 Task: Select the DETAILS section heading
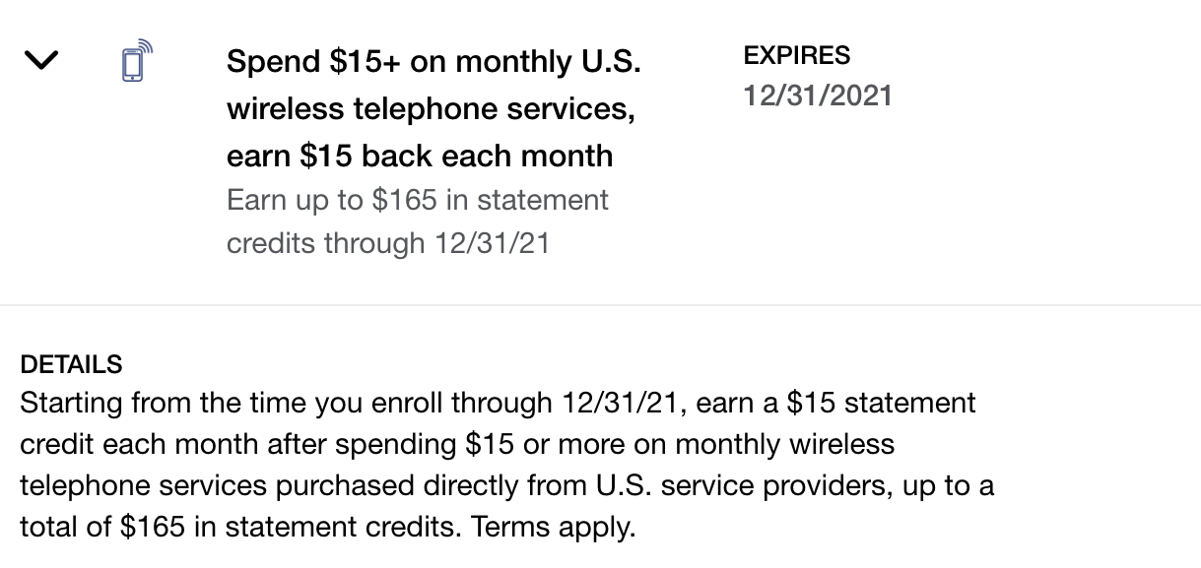click(70, 363)
